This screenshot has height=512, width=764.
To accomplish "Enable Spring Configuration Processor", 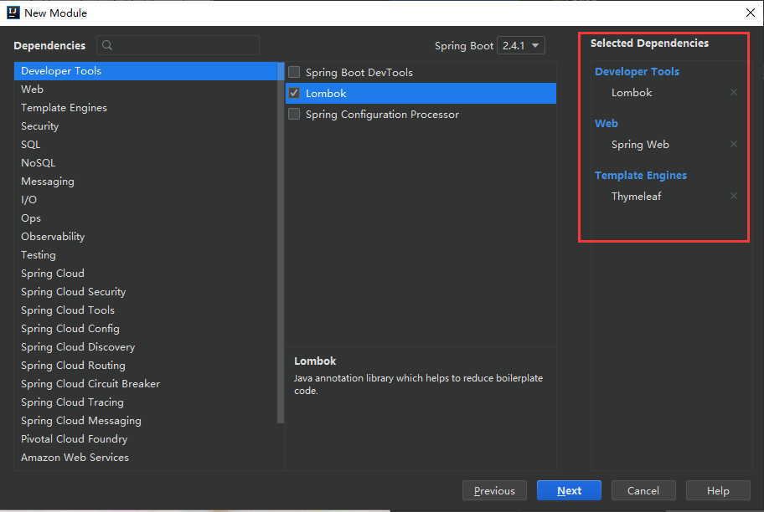I will 294,114.
